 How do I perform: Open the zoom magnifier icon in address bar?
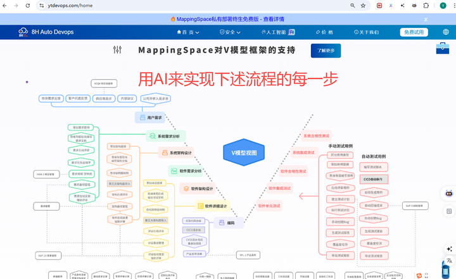point(353,6)
